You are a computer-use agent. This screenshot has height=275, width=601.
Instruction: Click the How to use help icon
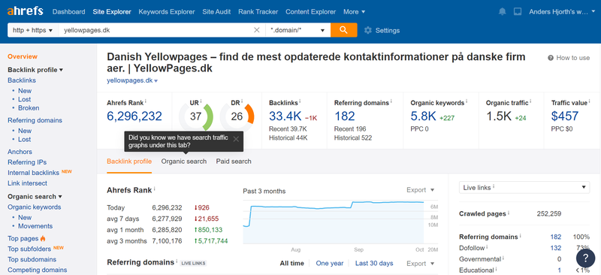[551, 58]
